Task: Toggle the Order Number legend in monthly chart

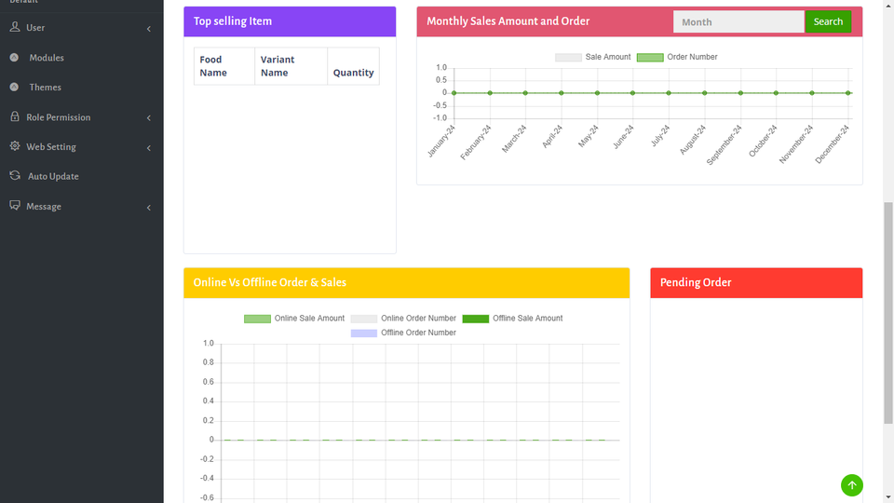Action: [x=677, y=57]
